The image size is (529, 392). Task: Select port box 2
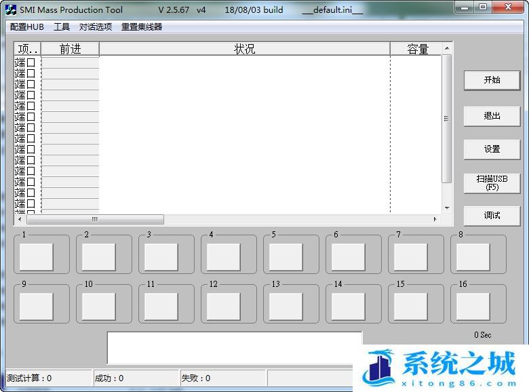[99, 257]
